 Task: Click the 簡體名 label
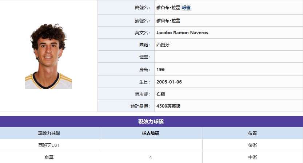[x=143, y=8]
